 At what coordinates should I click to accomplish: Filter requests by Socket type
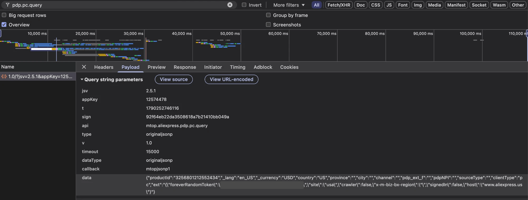pyautogui.click(x=479, y=5)
